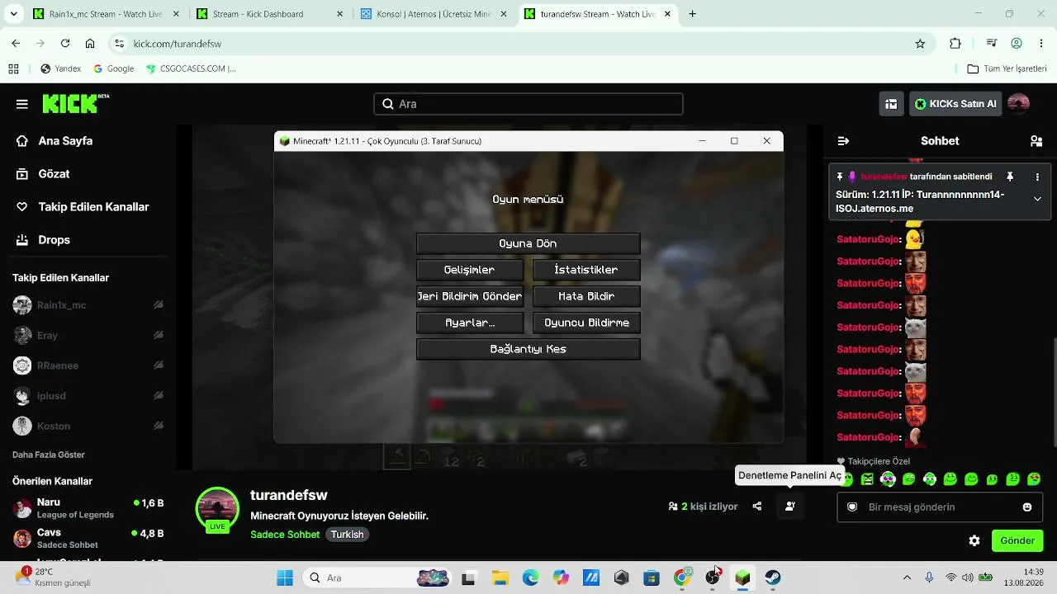
Task: Bookmark this page with the star icon
Action: [920, 44]
